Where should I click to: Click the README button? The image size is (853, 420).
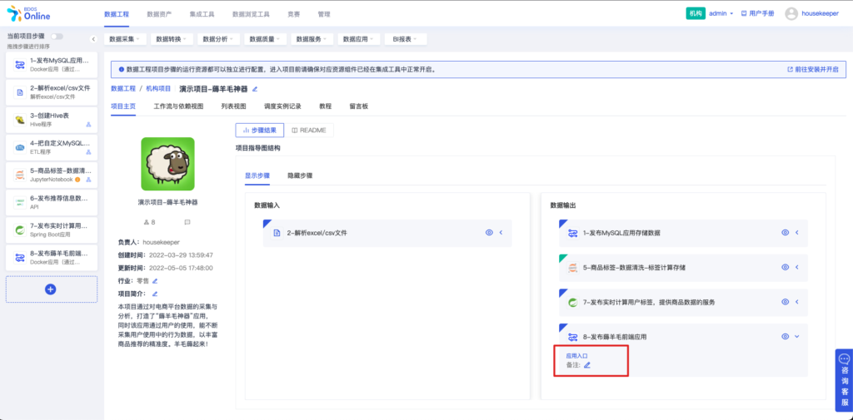click(309, 131)
